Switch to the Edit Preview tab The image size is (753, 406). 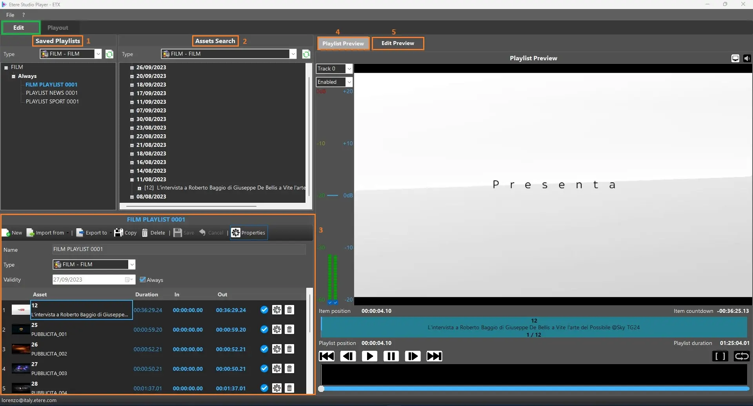[x=398, y=43]
